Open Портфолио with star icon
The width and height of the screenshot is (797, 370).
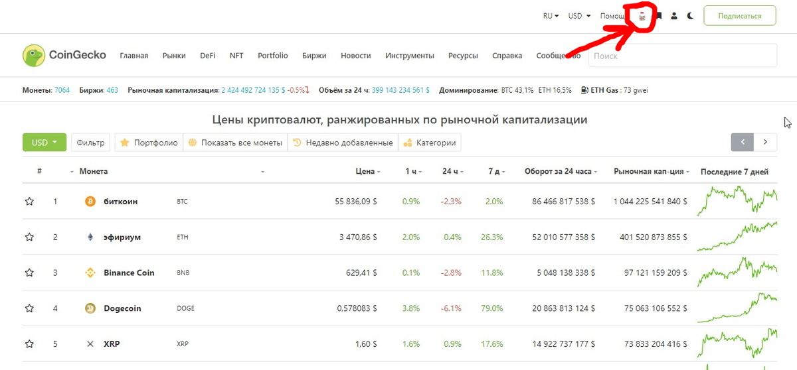149,143
